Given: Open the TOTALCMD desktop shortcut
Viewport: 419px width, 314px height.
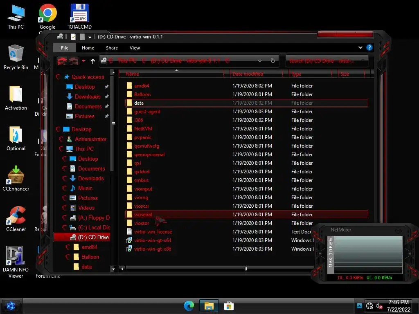Looking at the screenshot, I should 80,16.
